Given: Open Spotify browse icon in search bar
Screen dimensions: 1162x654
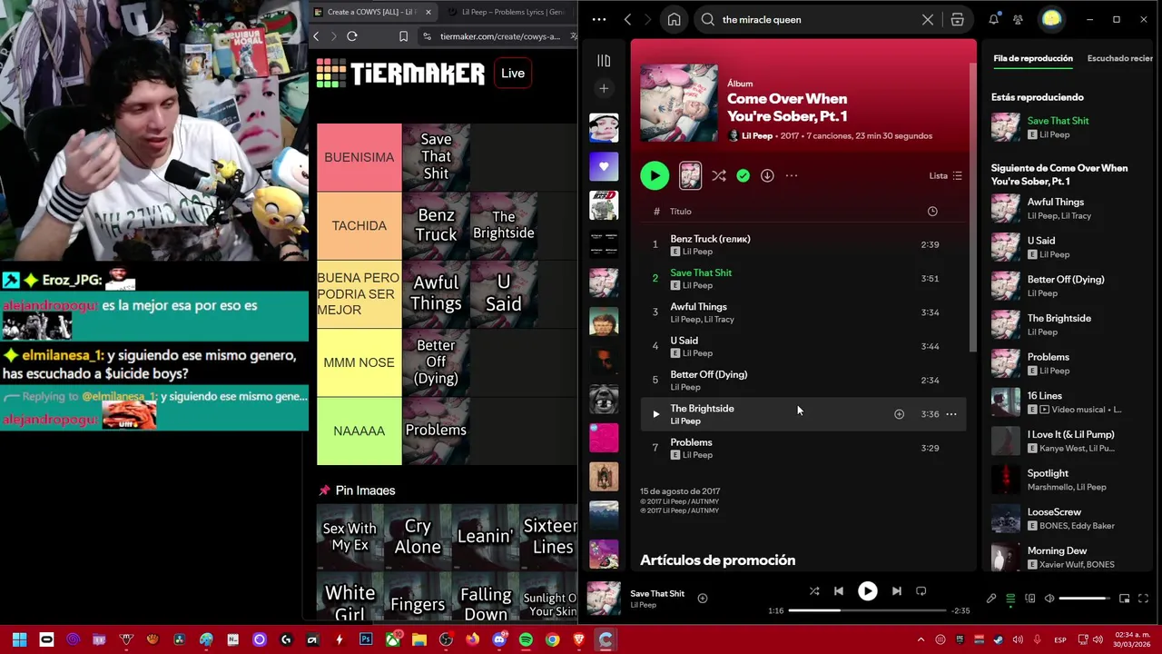Looking at the screenshot, I should (957, 19).
